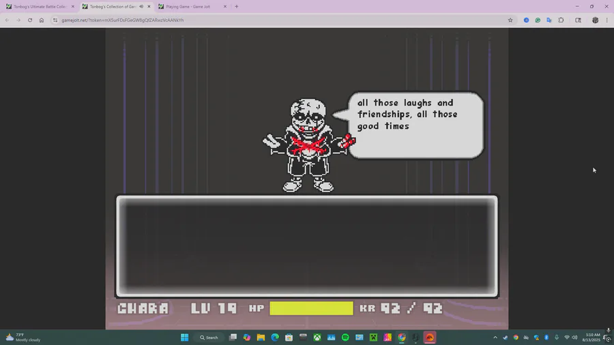Viewport: 614px width, 345px height.
Task: Bookmark this page with the star icon
Action: coord(510,20)
